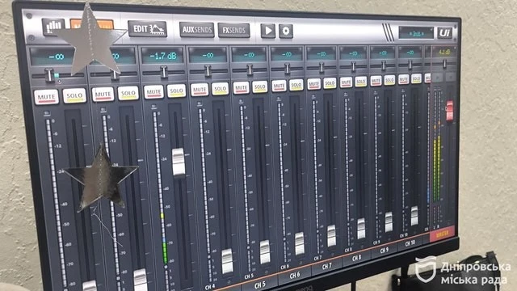
Task: Click the Init snapshot display
Action: pos(416,33)
